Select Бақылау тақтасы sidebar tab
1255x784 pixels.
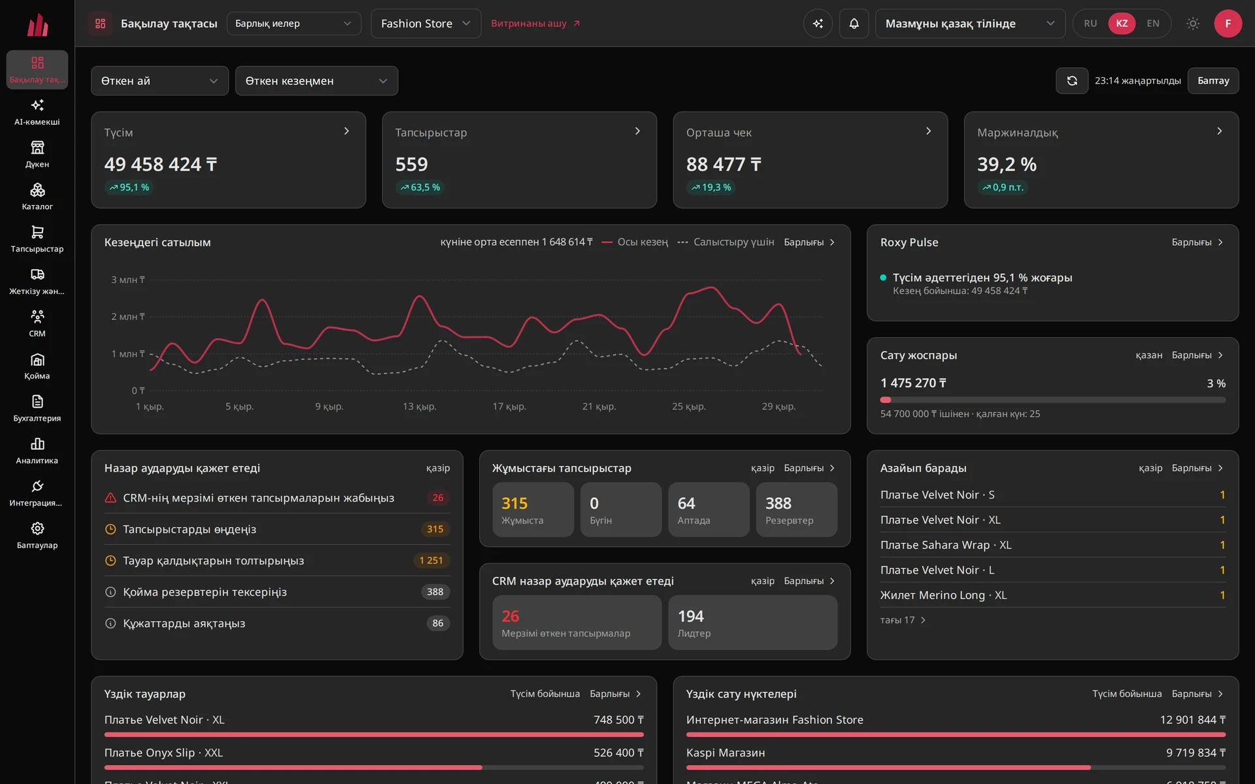click(x=37, y=69)
